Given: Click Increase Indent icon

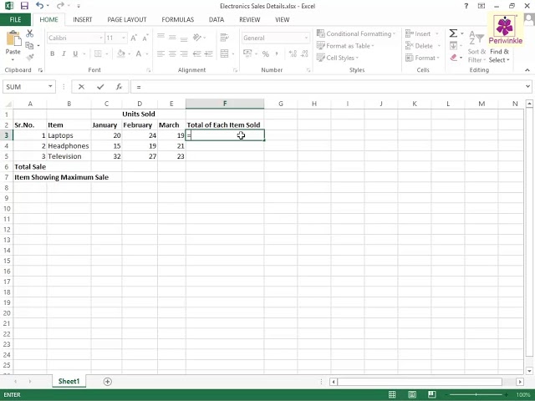Looking at the screenshot, I should (208, 53).
